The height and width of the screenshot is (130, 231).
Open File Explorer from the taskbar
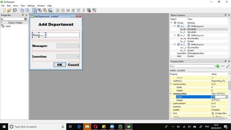point(87,127)
